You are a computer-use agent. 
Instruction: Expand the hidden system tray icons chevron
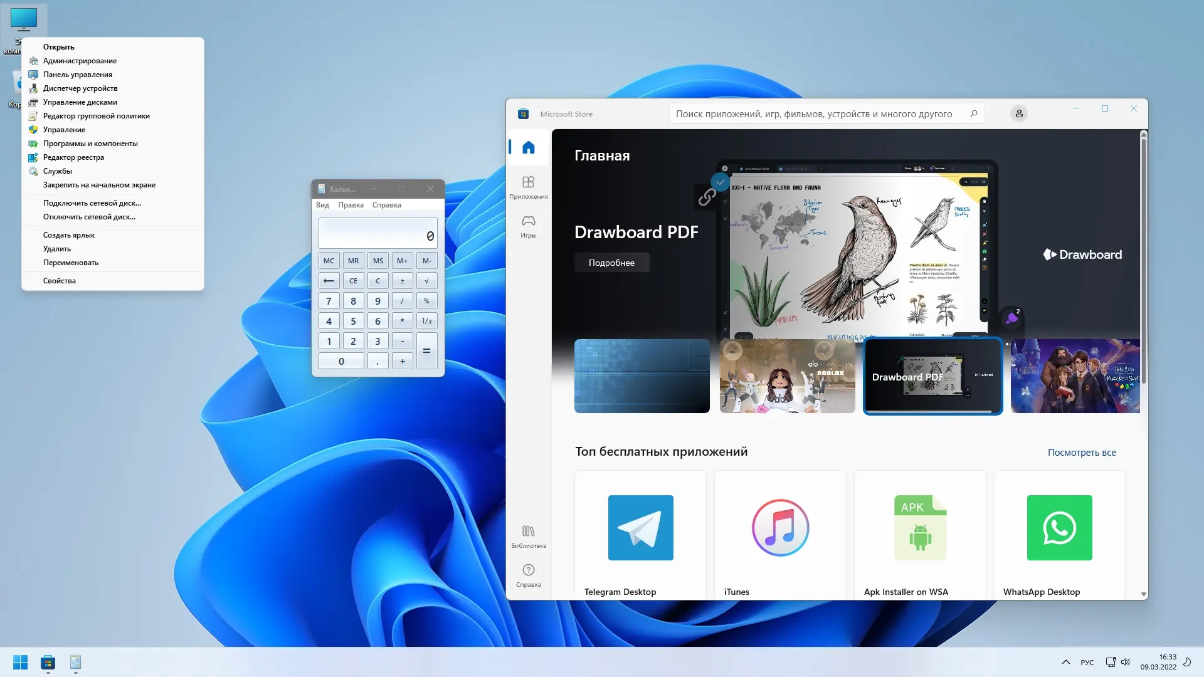pyautogui.click(x=1065, y=662)
